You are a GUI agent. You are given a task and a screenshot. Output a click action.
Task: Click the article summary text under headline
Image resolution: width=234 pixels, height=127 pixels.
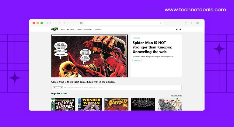153,57
